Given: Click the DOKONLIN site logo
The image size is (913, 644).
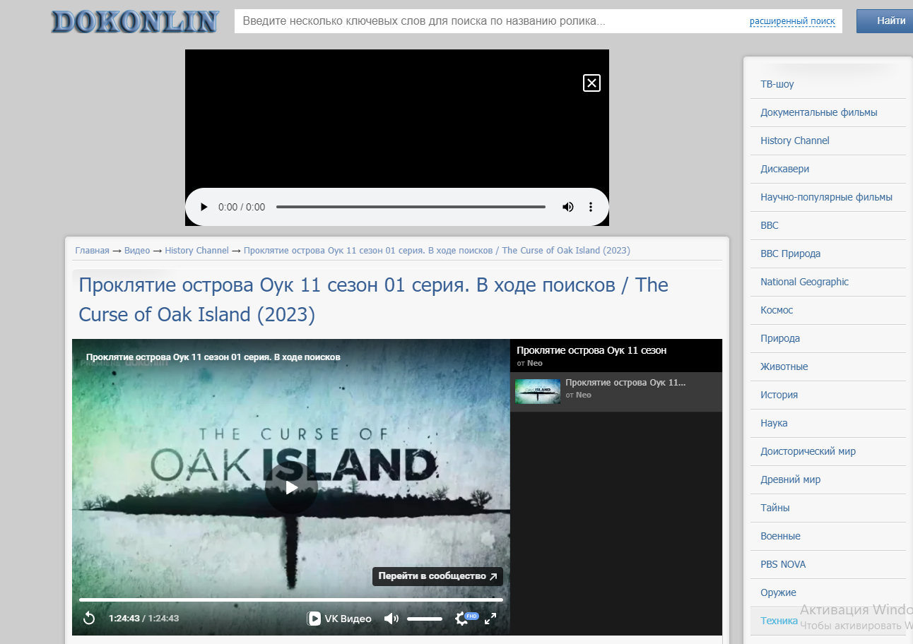Looking at the screenshot, I should pos(134,21).
